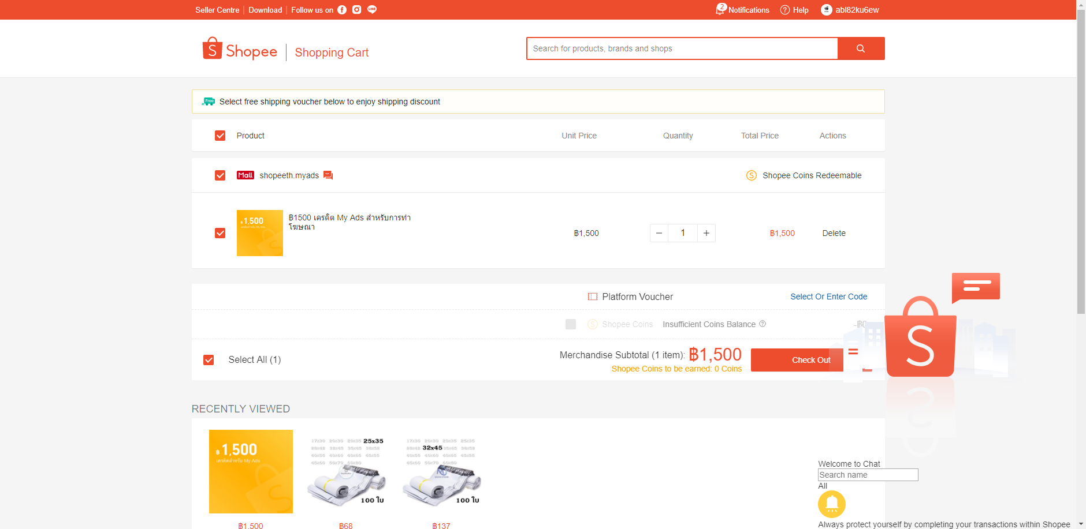Click Notifications text in top bar
Screen dimensions: 1086x529
coord(749,10)
